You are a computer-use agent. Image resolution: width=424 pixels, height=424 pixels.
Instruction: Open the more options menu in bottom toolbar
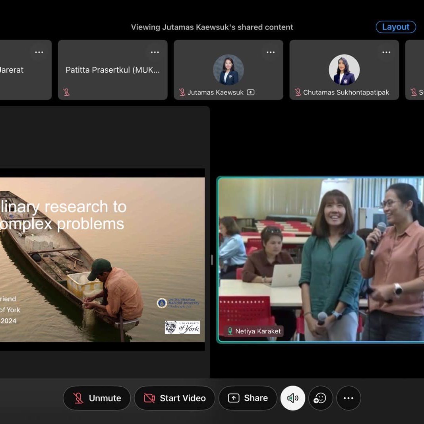click(x=348, y=398)
